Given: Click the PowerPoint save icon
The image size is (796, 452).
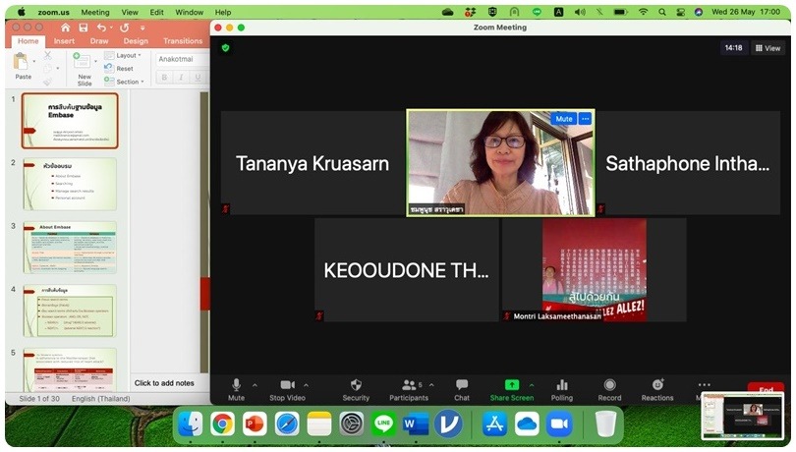Looking at the screenshot, I should click(x=82, y=28).
